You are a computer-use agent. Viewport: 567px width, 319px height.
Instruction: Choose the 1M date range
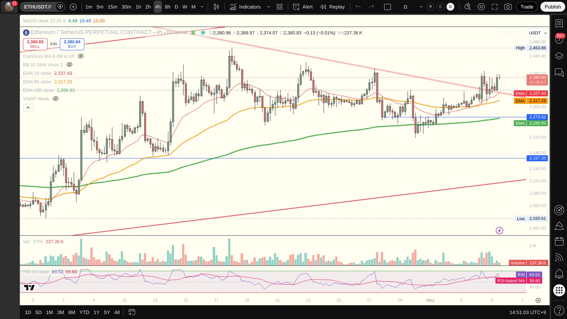pyautogui.click(x=49, y=312)
